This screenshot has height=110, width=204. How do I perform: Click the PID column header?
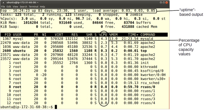click(x=8, y=35)
